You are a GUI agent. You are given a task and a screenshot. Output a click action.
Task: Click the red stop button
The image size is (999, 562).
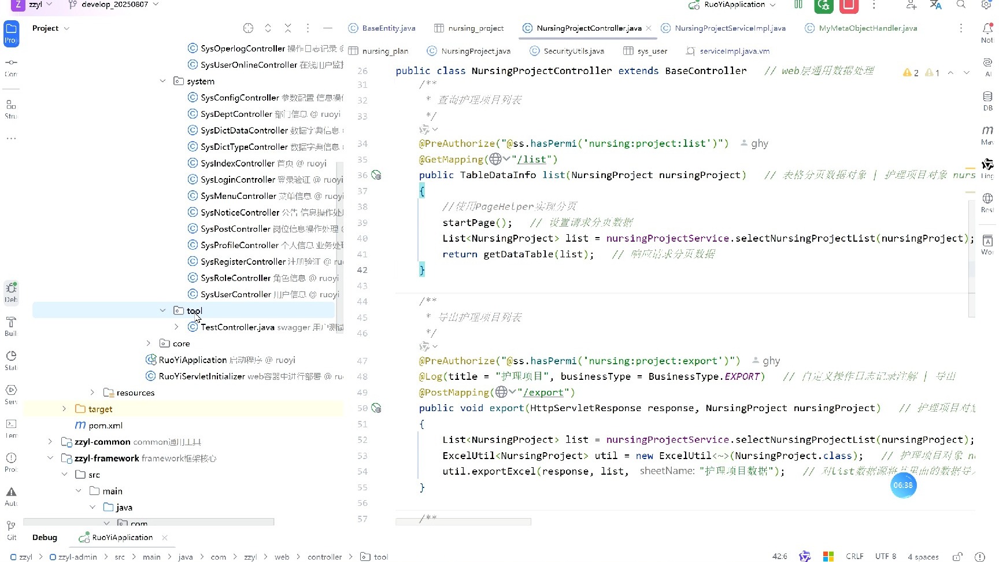849,5
